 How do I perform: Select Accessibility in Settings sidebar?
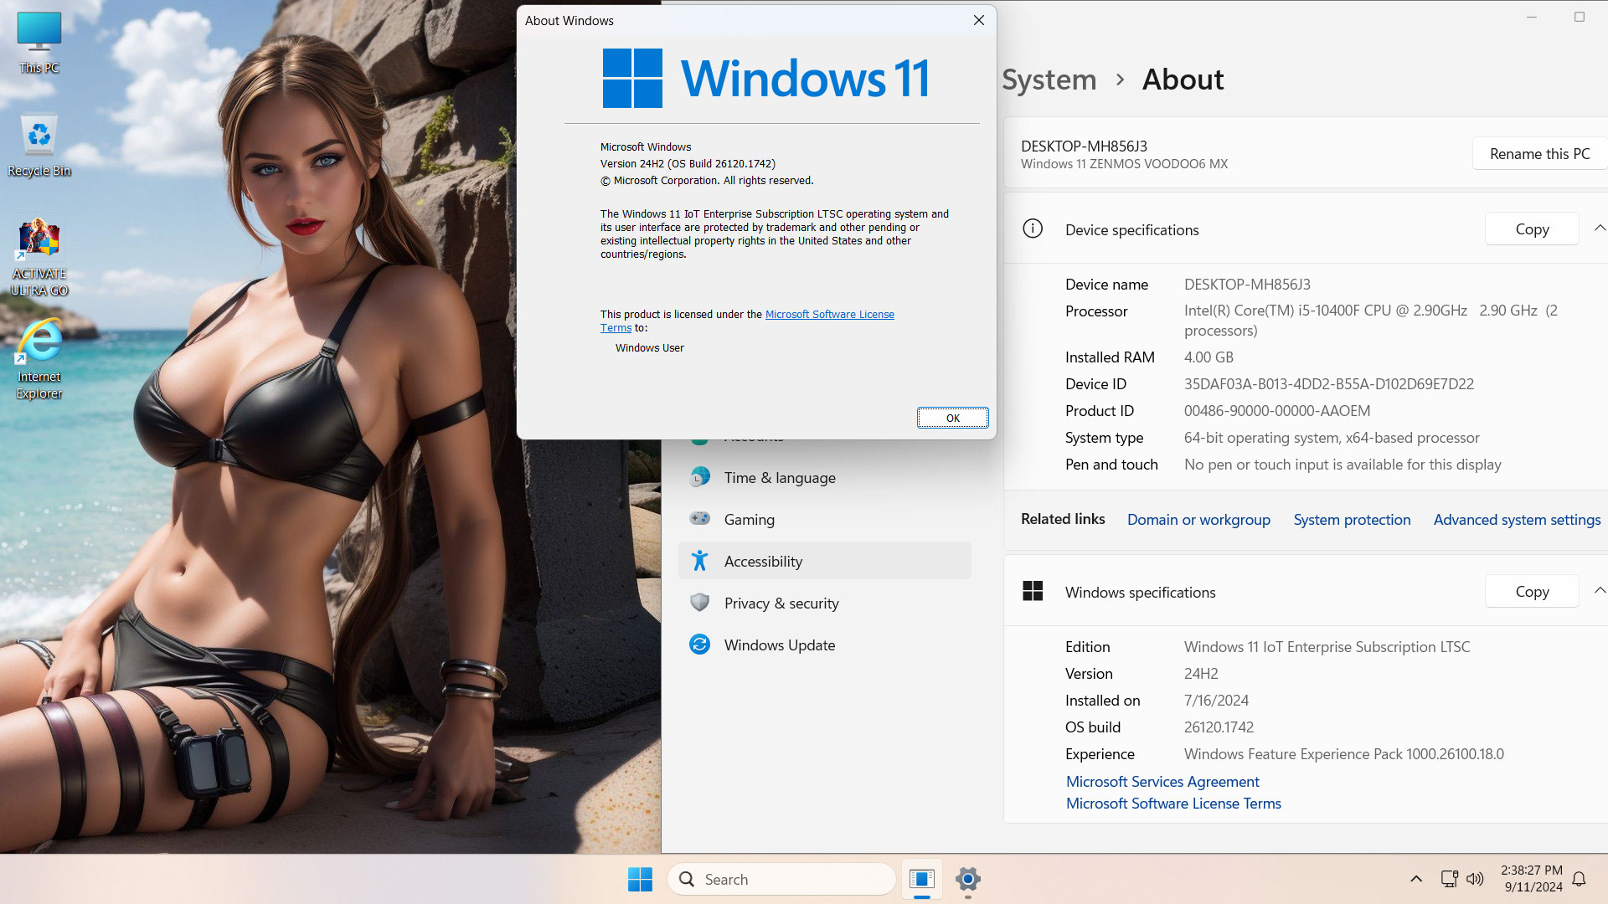824,561
